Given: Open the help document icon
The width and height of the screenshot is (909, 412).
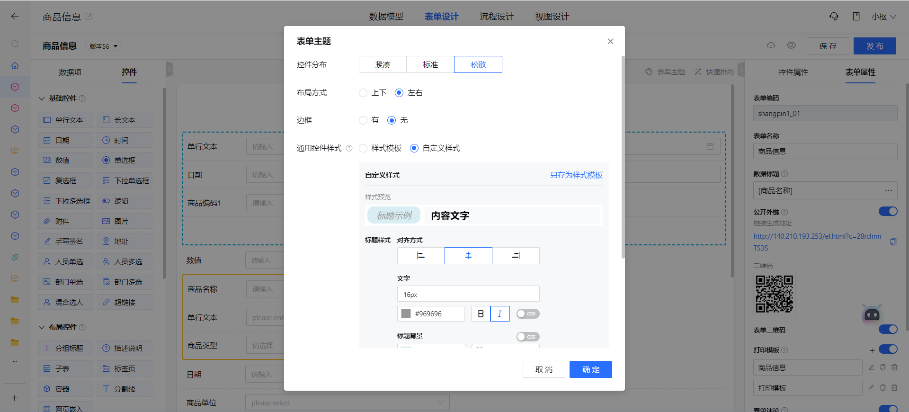Looking at the screenshot, I should tap(856, 17).
